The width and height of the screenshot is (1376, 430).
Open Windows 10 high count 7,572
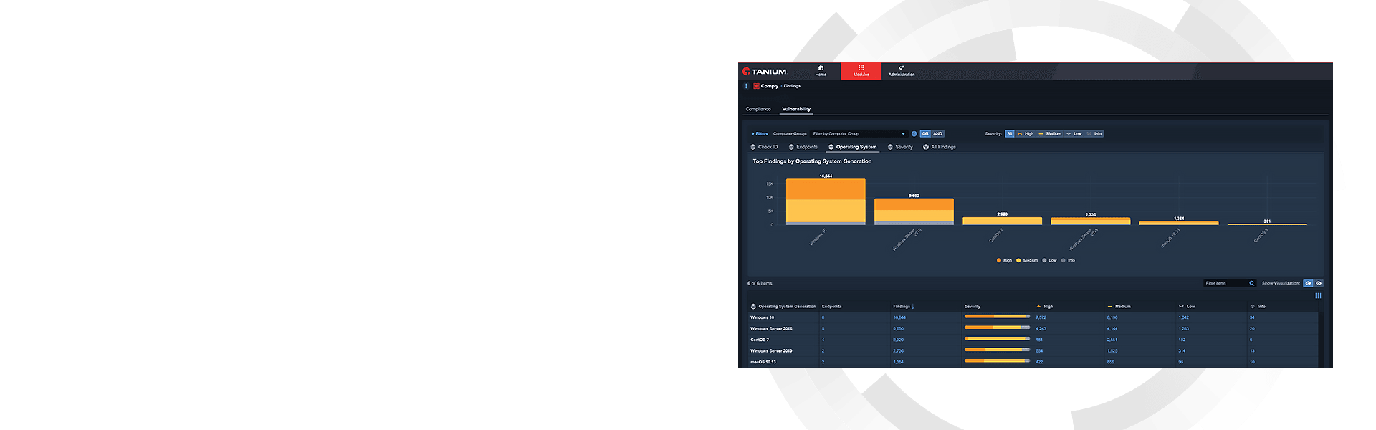pos(1041,317)
